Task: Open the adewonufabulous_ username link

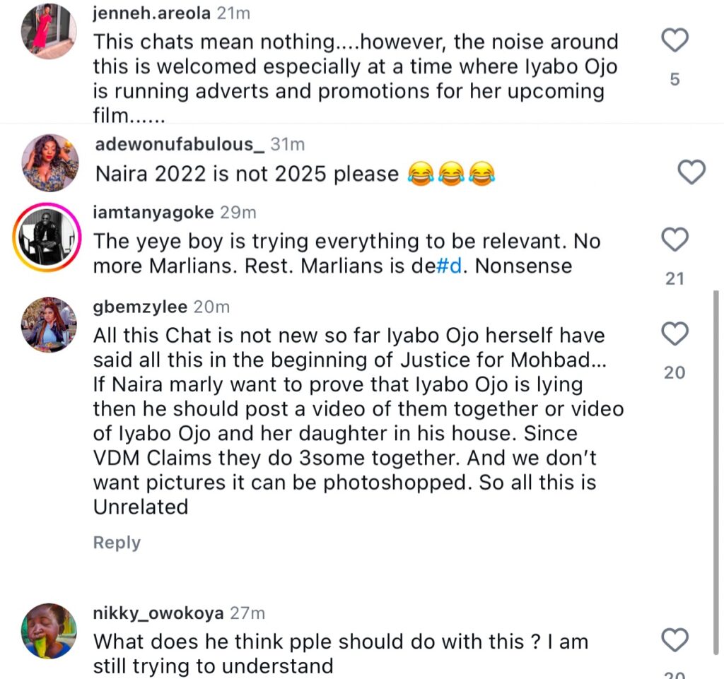Action: pyautogui.click(x=179, y=144)
